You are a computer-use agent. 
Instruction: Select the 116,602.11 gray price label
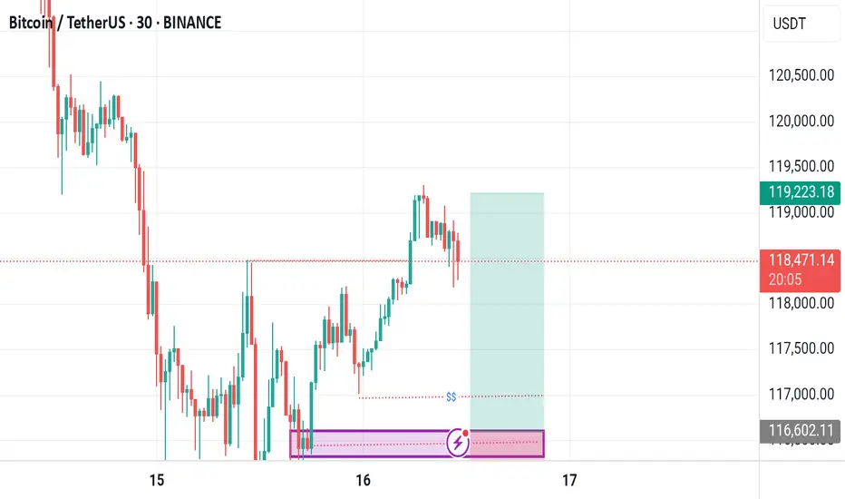click(801, 430)
